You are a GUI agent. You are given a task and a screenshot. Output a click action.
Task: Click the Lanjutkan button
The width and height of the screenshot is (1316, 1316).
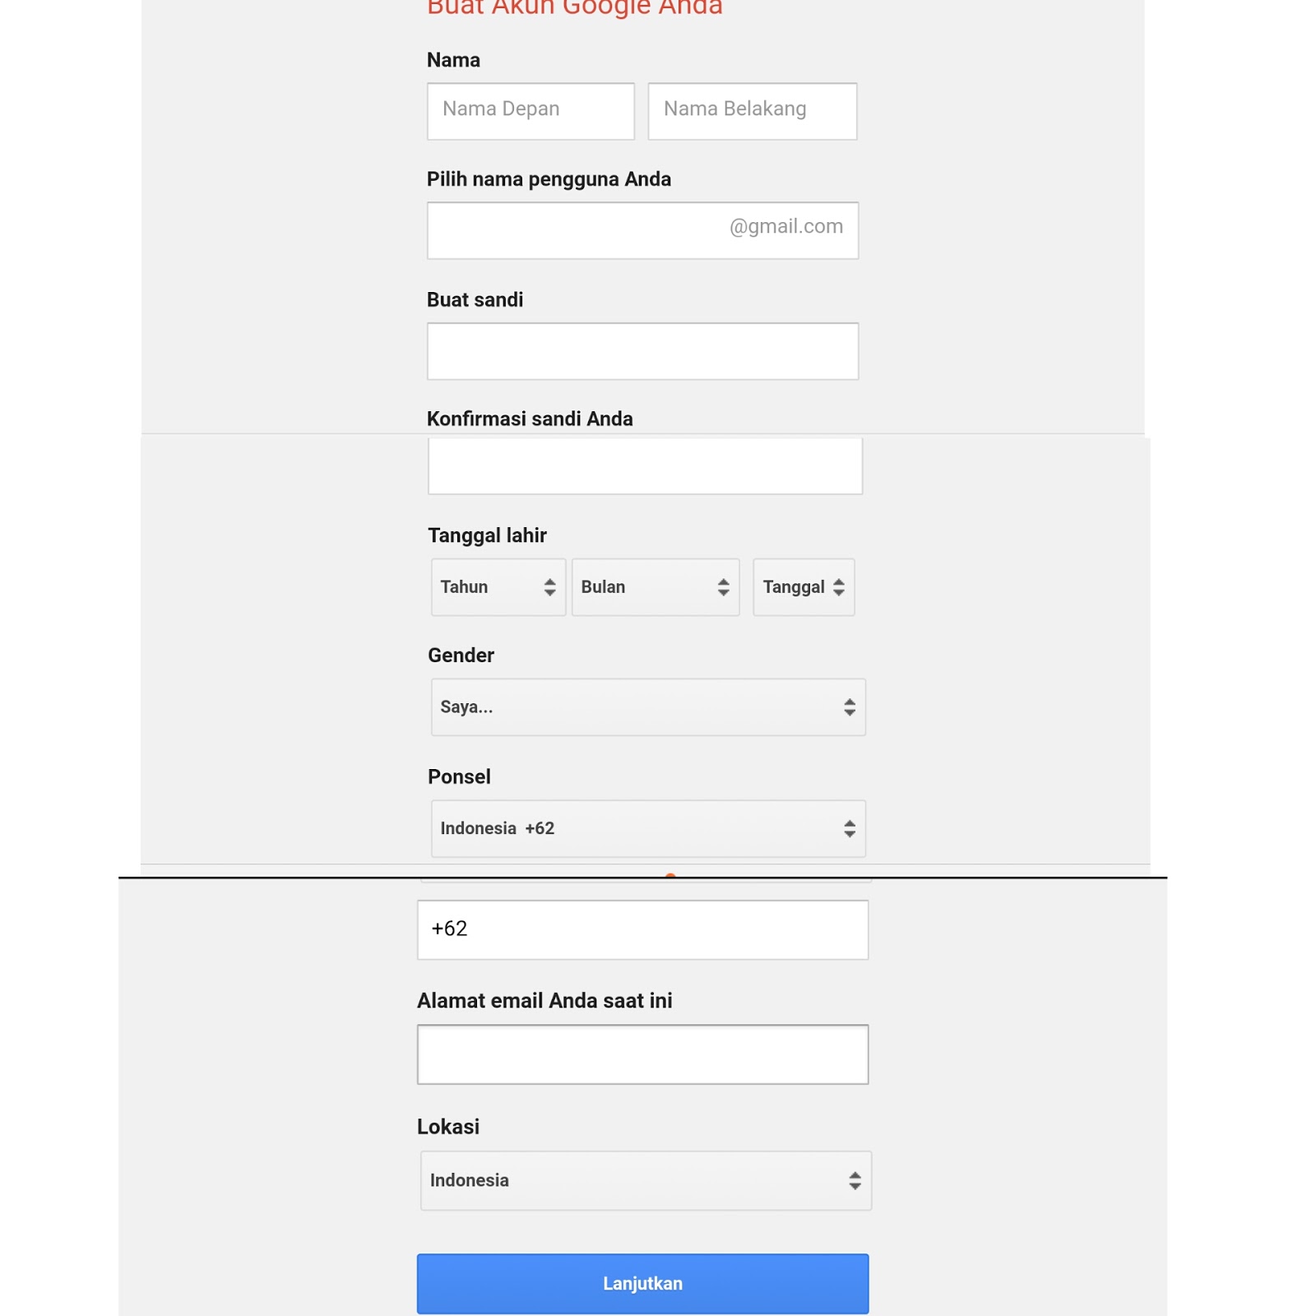tap(642, 1282)
